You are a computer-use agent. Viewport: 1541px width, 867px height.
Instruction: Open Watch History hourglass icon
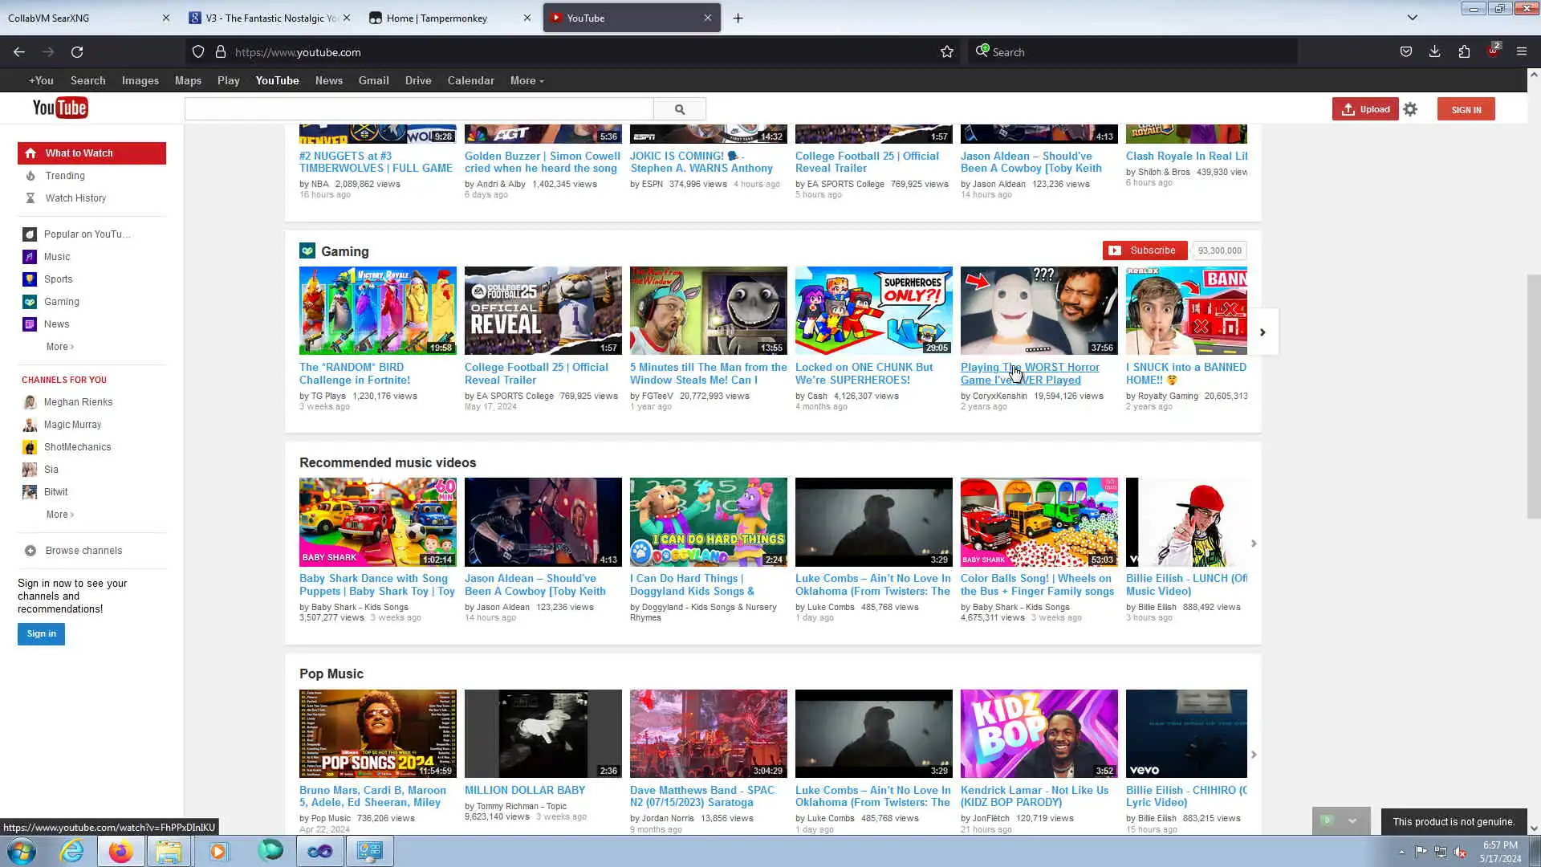pos(30,198)
